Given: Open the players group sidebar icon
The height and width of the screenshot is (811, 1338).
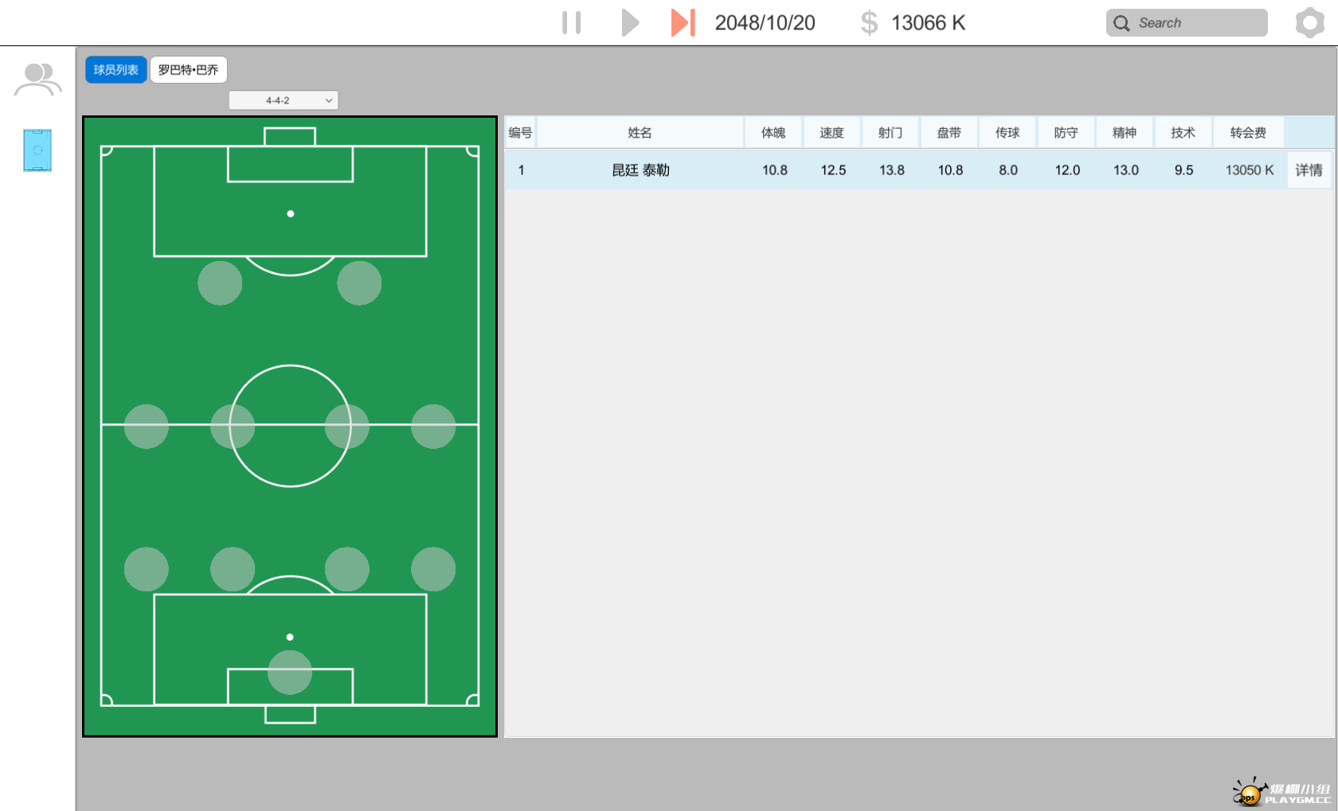Looking at the screenshot, I should [x=37, y=80].
